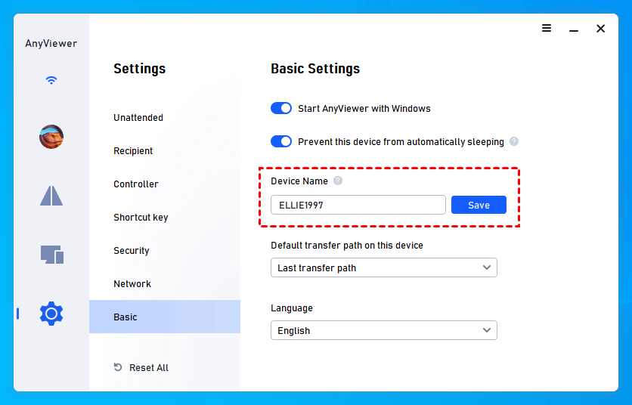632x405 pixels.
Task: Click Reset All link text
Action: coord(149,367)
